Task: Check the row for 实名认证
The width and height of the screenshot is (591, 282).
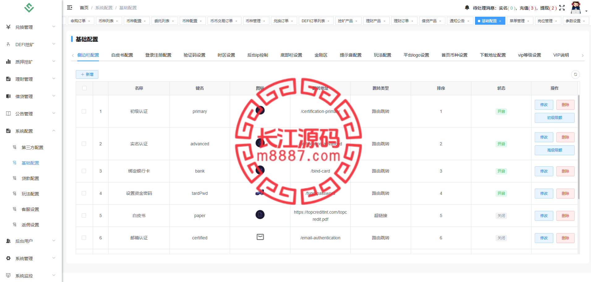Action: (84, 144)
